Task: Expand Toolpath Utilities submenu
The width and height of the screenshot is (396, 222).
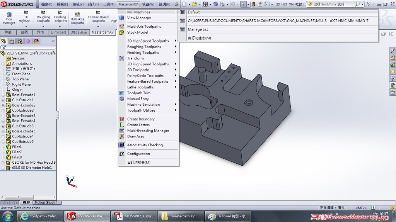Action: [148, 110]
